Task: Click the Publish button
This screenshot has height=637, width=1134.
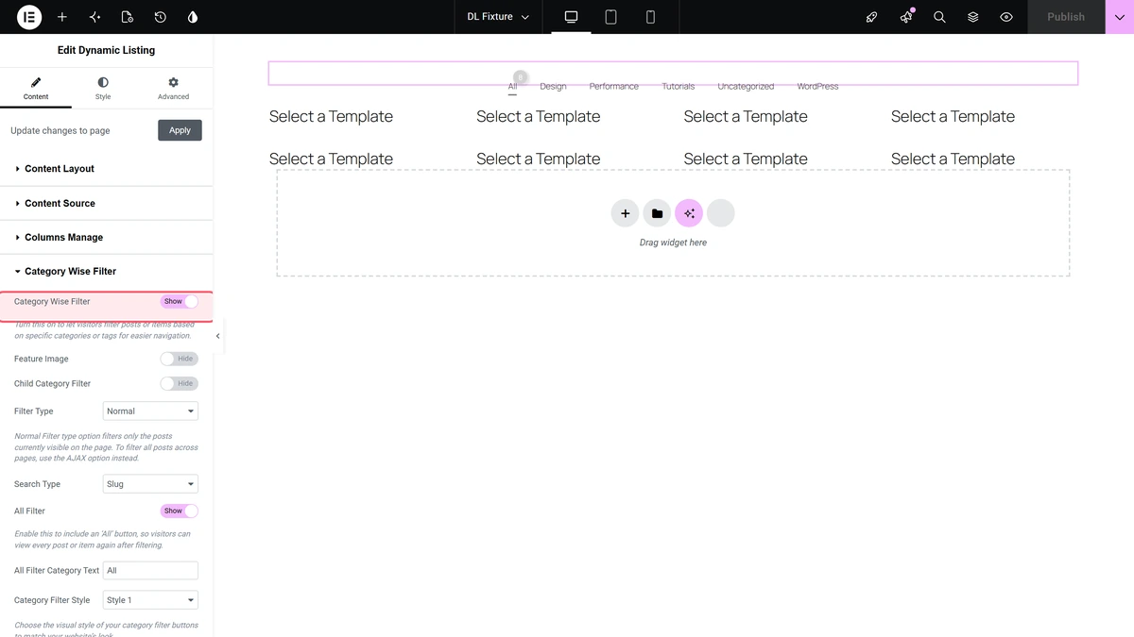Action: [1066, 17]
